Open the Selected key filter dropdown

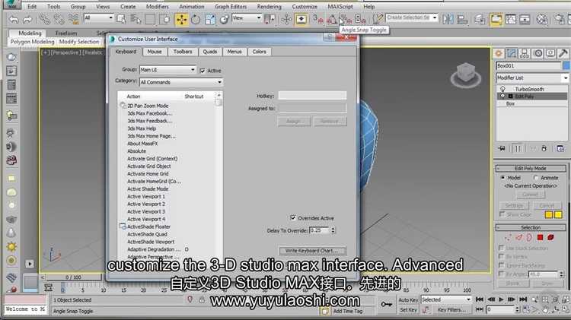click(x=446, y=299)
